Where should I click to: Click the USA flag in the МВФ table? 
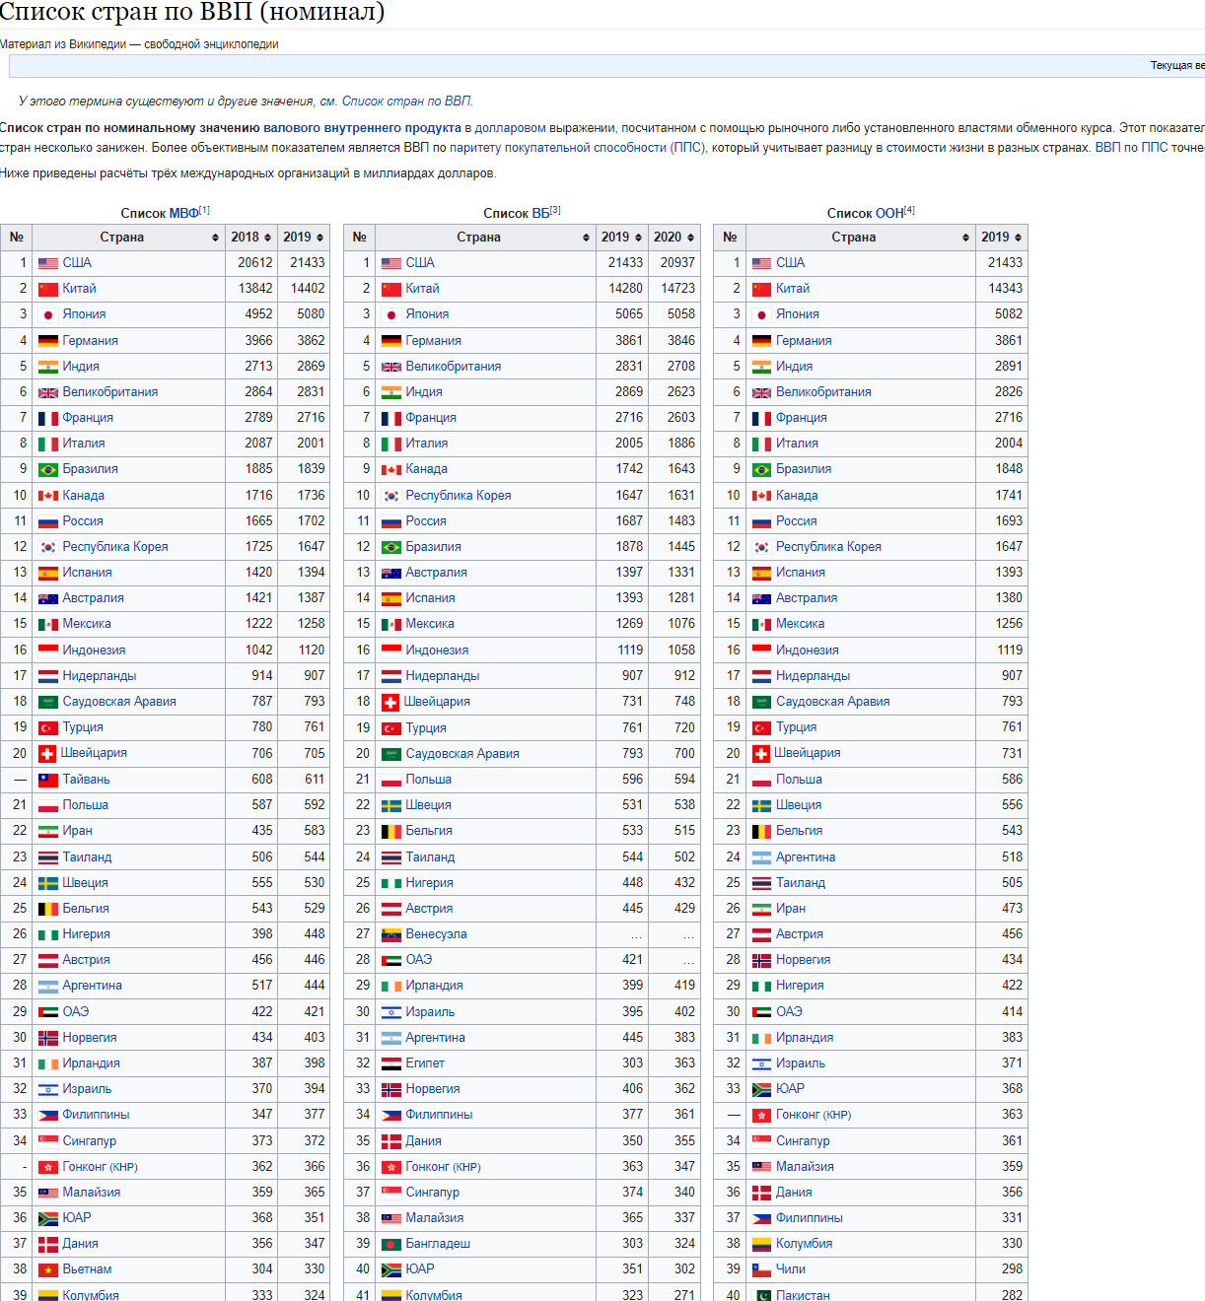click(48, 263)
